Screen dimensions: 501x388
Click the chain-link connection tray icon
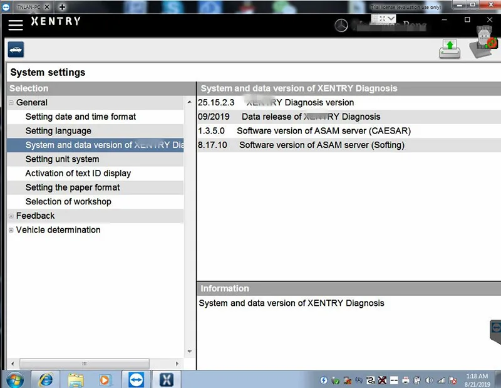(x=371, y=380)
